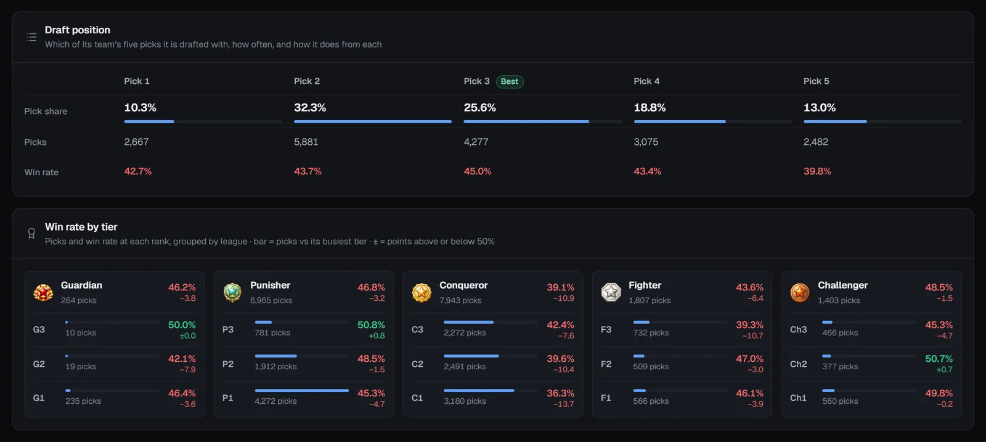
Task: Select the F2 tier row label
Action: pyautogui.click(x=606, y=364)
